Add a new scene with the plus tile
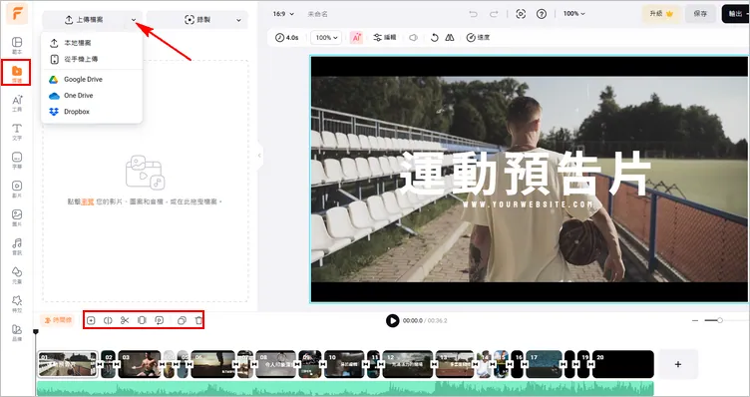 (x=678, y=364)
